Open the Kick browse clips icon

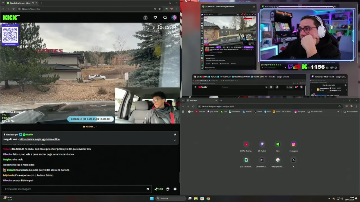point(145,17)
